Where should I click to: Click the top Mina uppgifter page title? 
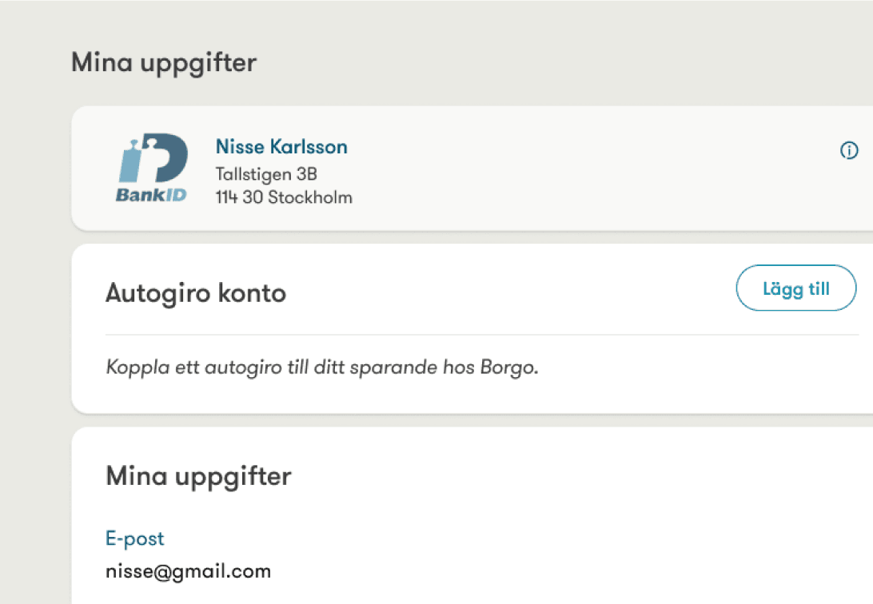click(164, 62)
